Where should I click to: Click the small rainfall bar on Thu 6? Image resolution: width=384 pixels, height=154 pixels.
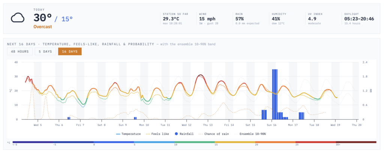69,118
